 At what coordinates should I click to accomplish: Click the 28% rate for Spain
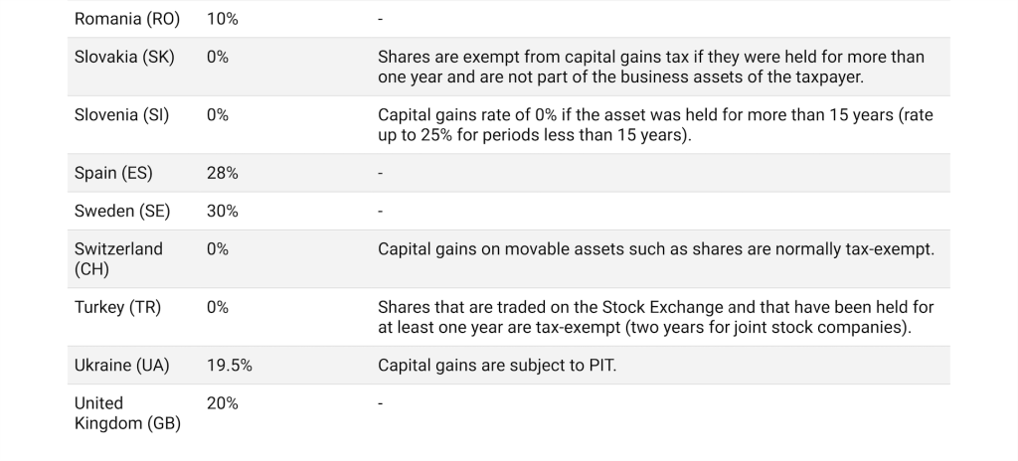pyautogui.click(x=223, y=173)
